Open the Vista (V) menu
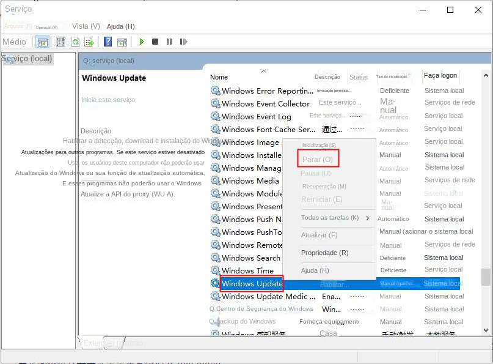Viewport: 493px width, 364px height. pyautogui.click(x=86, y=26)
